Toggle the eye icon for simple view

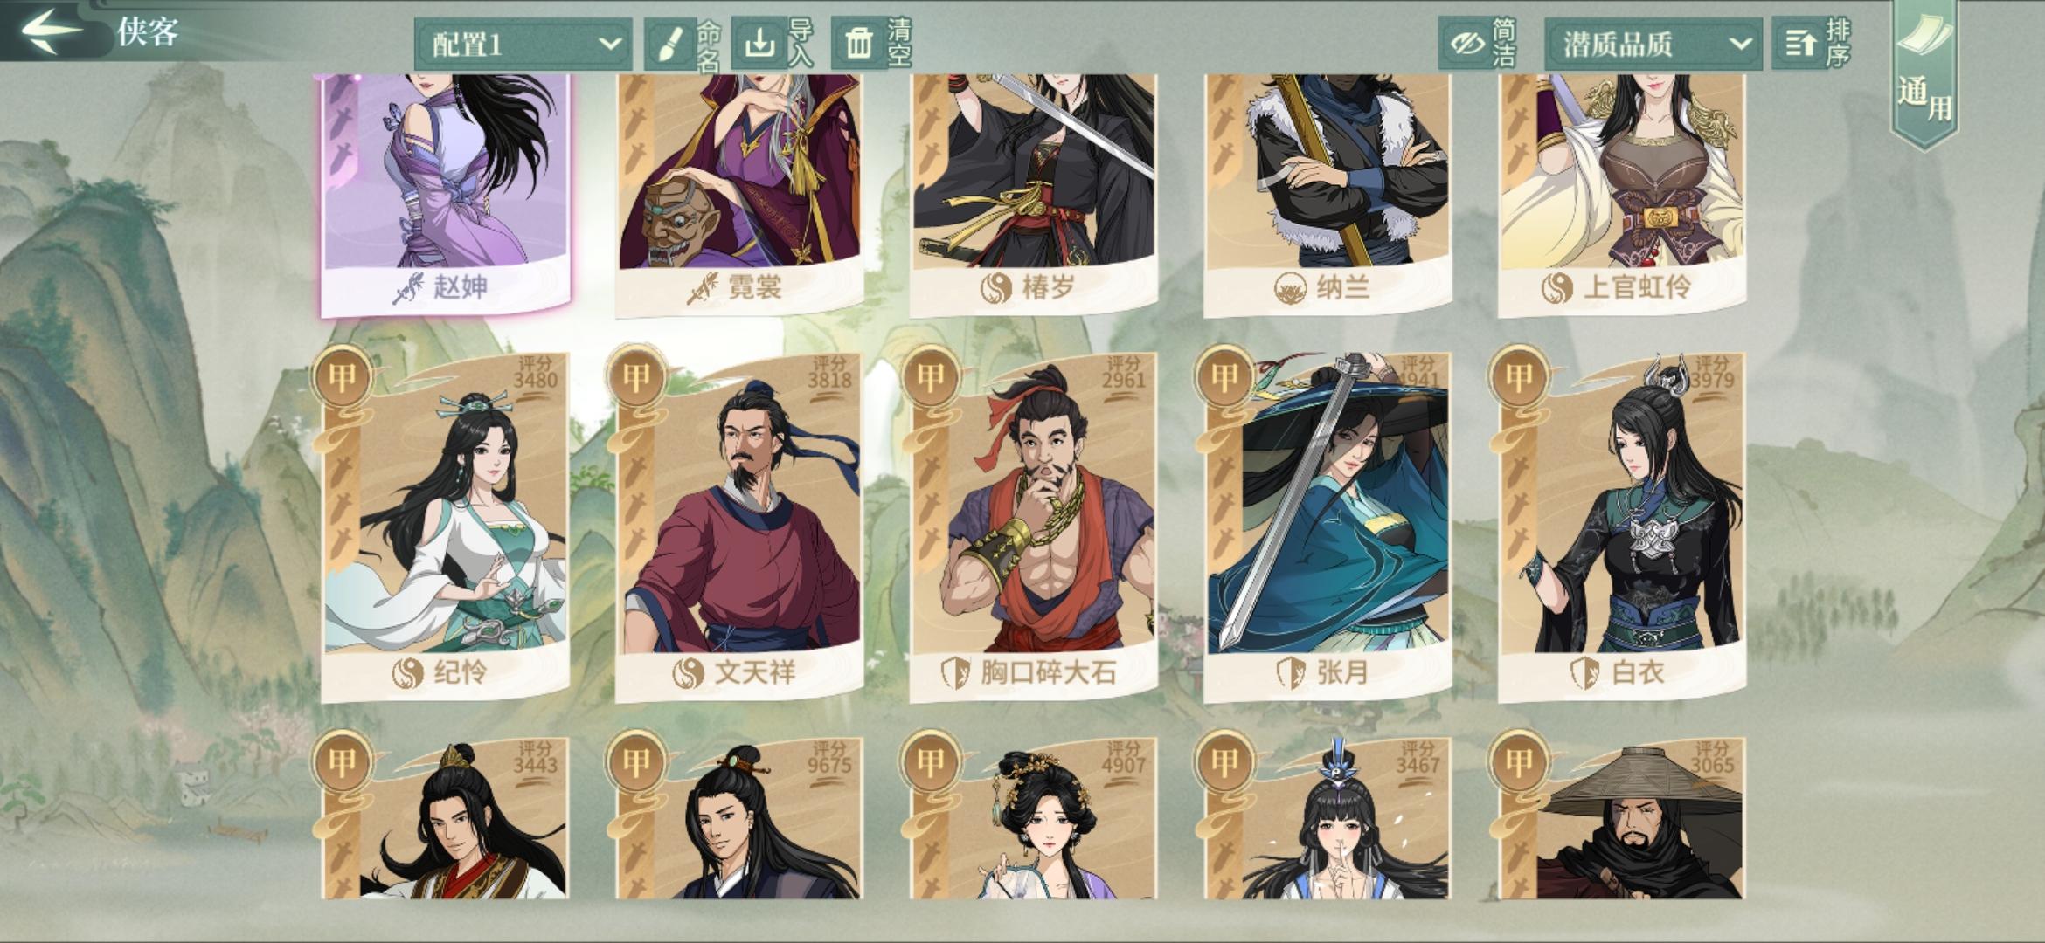point(1467,43)
